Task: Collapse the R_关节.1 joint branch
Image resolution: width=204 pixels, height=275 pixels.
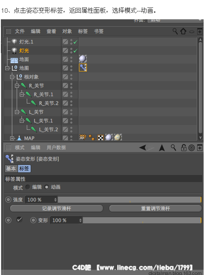Action: pos(22,94)
